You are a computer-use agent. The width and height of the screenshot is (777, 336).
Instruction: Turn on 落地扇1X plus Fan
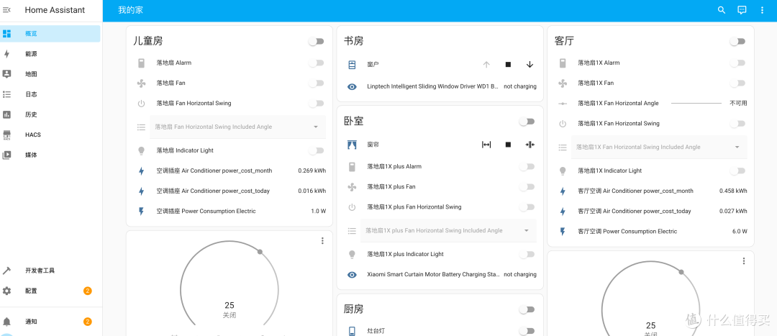pos(527,187)
